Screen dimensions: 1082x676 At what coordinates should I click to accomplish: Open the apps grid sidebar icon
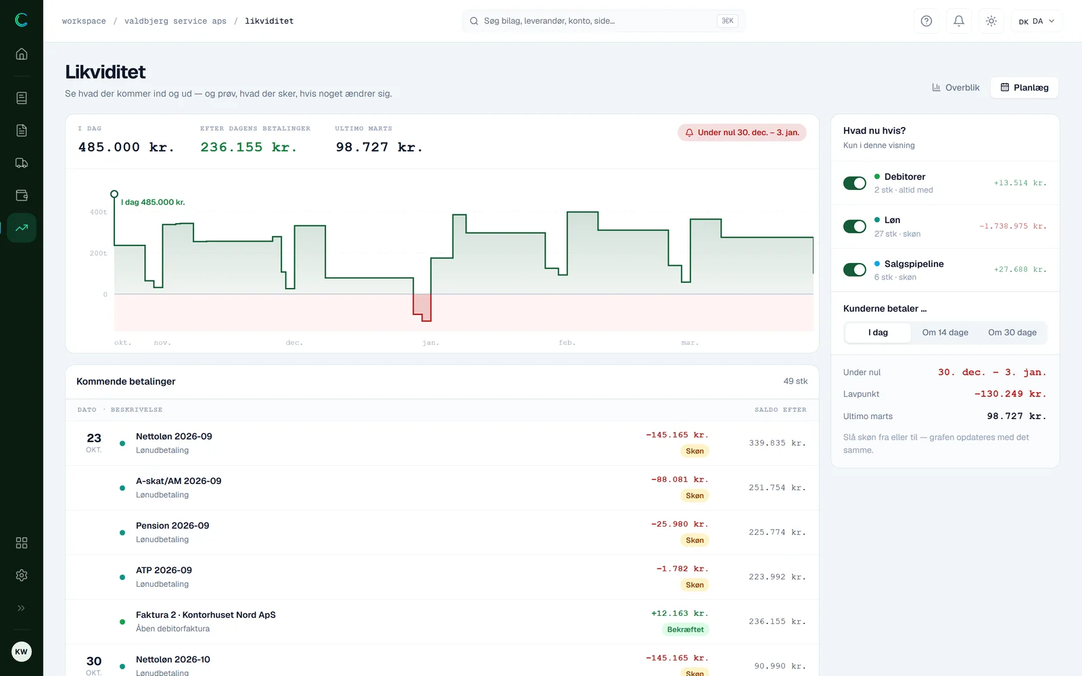pyautogui.click(x=22, y=543)
